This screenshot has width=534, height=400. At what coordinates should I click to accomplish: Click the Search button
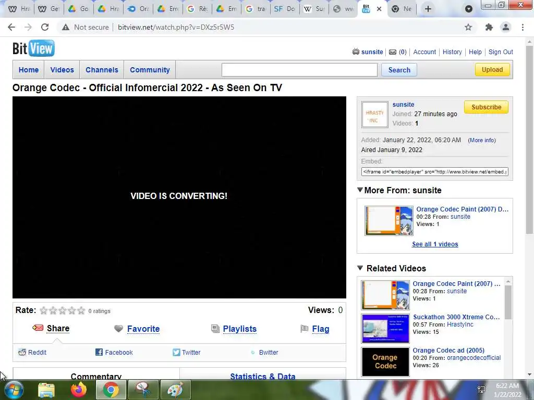[x=399, y=70]
